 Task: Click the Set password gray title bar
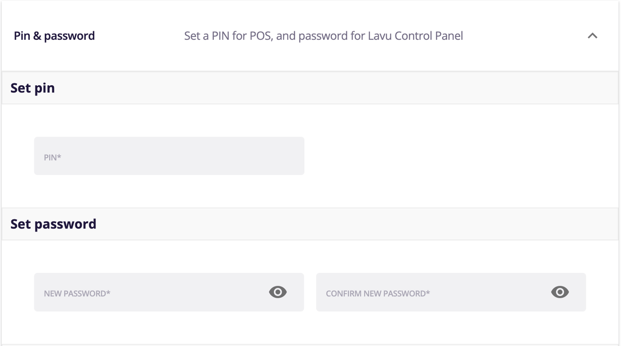[316, 224]
